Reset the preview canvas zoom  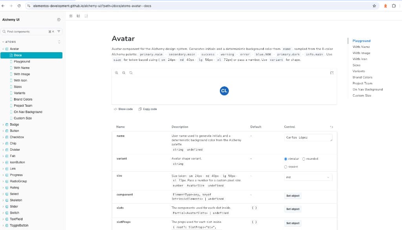(x=131, y=73)
